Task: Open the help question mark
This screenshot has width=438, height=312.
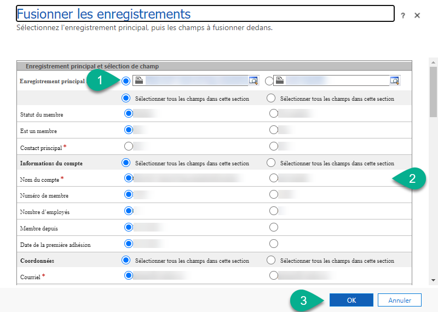Action: point(403,16)
